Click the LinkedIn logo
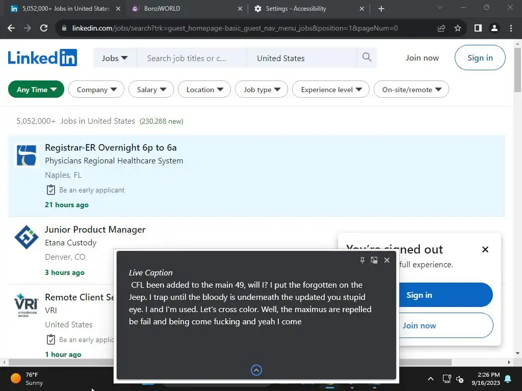 coord(43,58)
